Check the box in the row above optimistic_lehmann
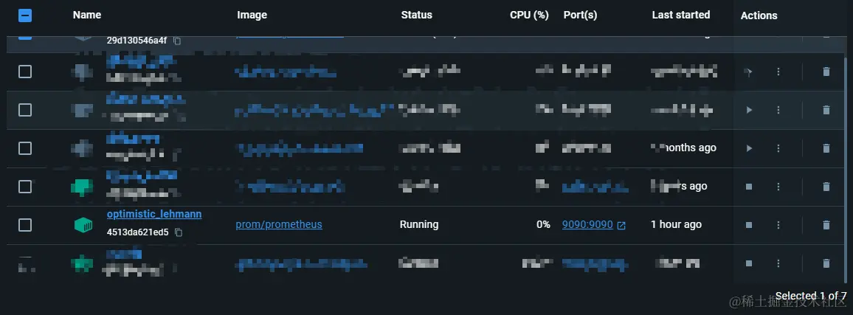Image resolution: width=853 pixels, height=315 pixels. pos(25,187)
